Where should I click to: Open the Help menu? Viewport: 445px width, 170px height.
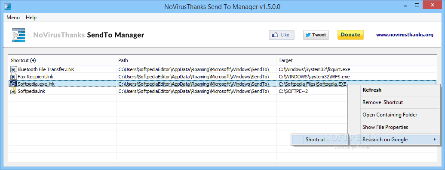pos(31,18)
